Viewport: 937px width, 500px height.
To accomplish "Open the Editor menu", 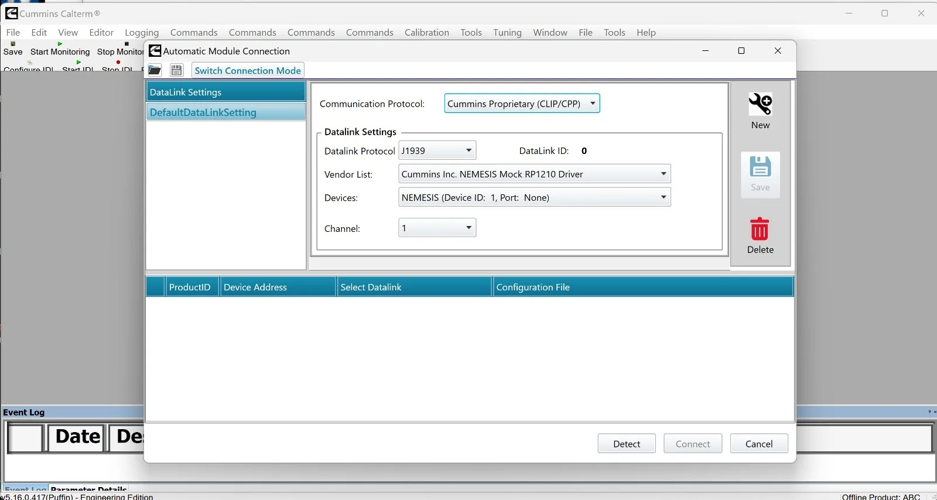I will point(101,32).
